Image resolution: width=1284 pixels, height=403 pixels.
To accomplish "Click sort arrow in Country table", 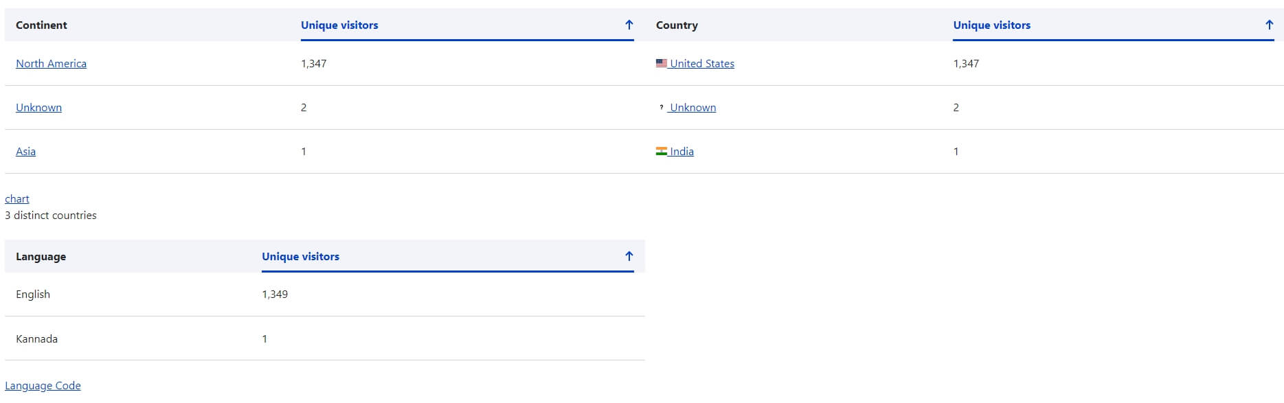I will point(1269,25).
